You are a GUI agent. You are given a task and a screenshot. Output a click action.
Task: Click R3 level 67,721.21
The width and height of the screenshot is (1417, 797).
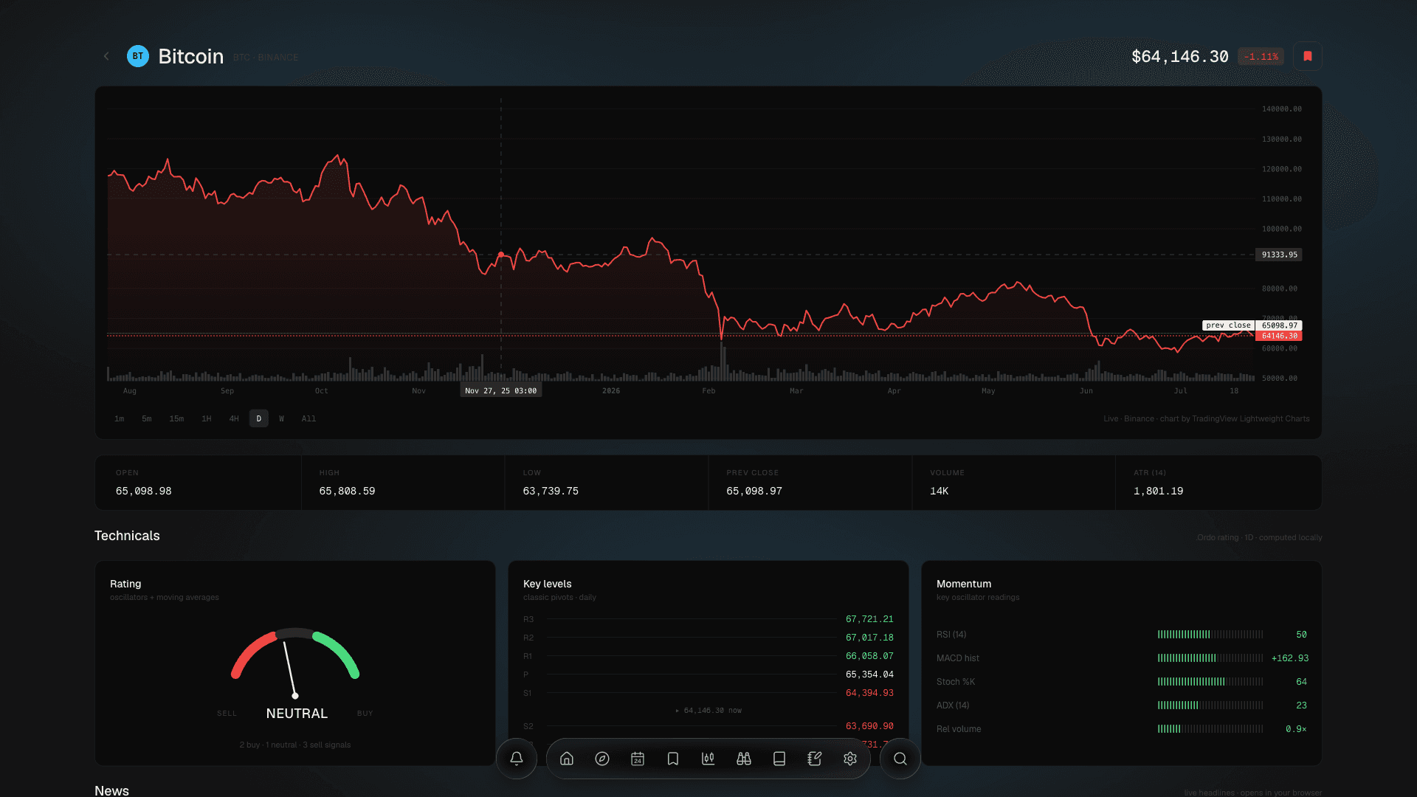pos(869,619)
